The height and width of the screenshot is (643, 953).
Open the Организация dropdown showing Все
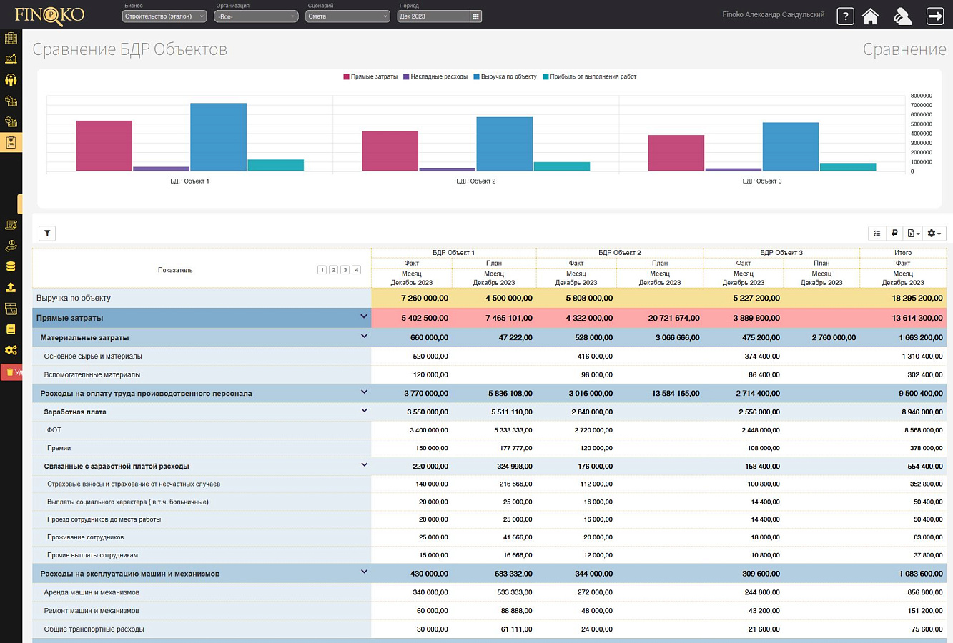[x=256, y=16]
